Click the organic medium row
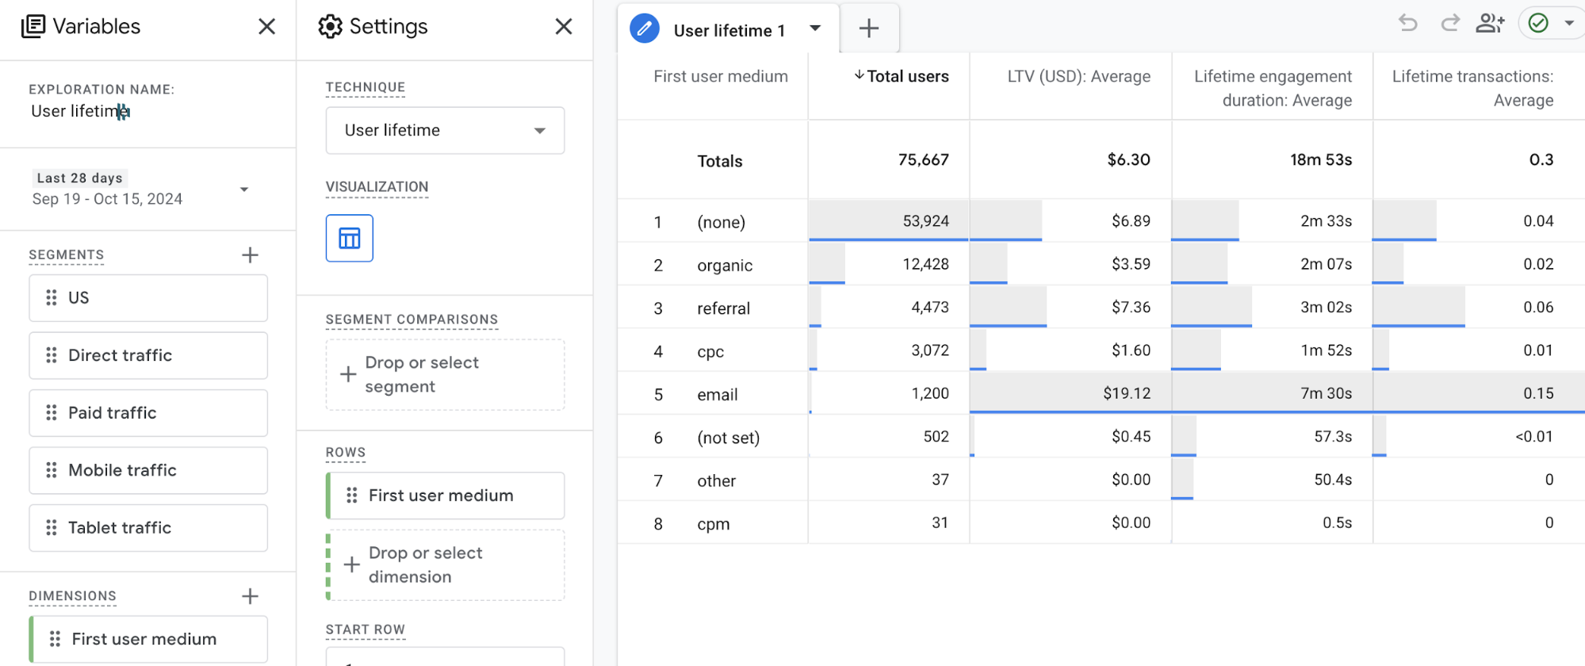The width and height of the screenshot is (1585, 666). (1101, 264)
